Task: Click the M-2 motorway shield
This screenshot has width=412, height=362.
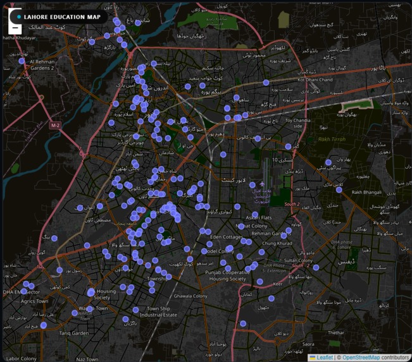Action: tap(55, 125)
